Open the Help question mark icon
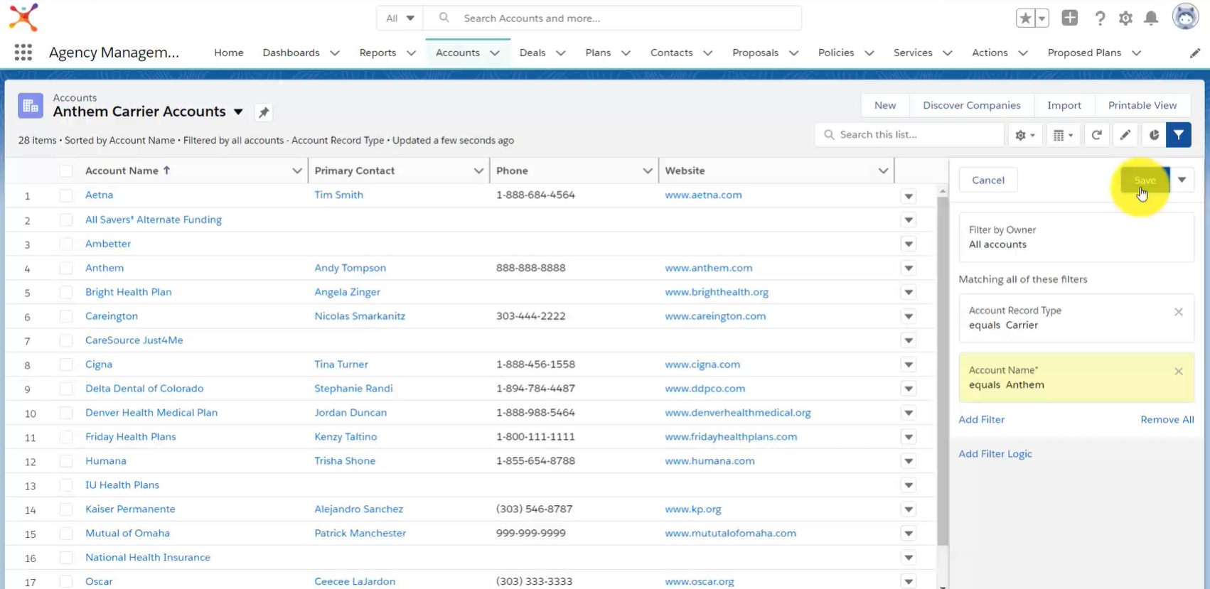The width and height of the screenshot is (1210, 589). click(1100, 18)
